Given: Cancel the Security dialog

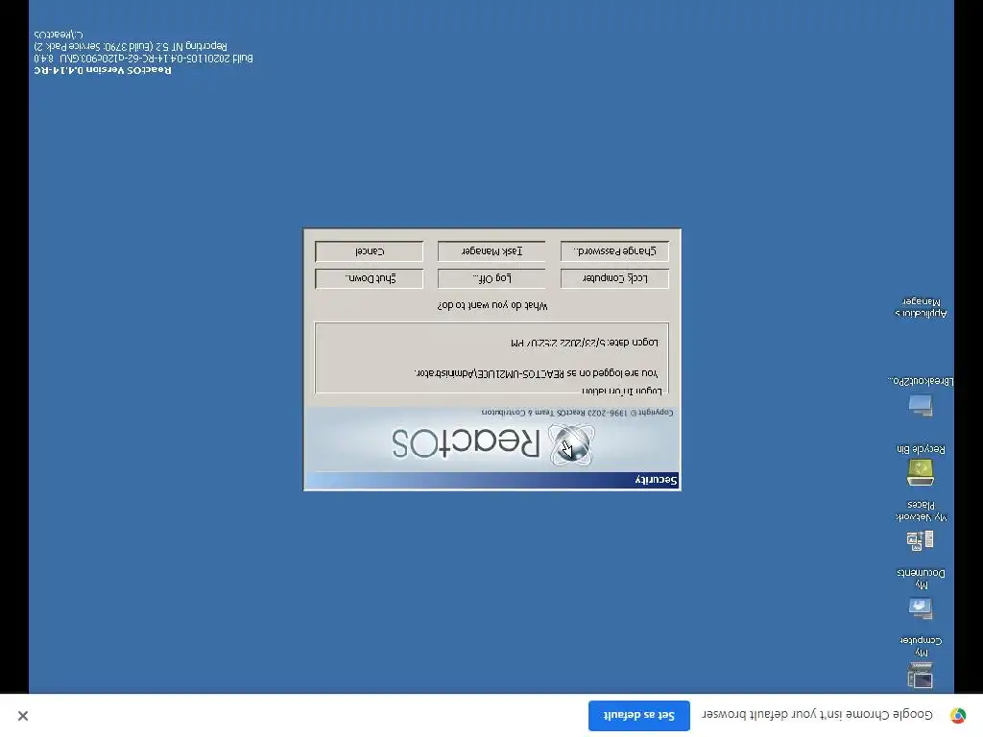Looking at the screenshot, I should point(370,251).
